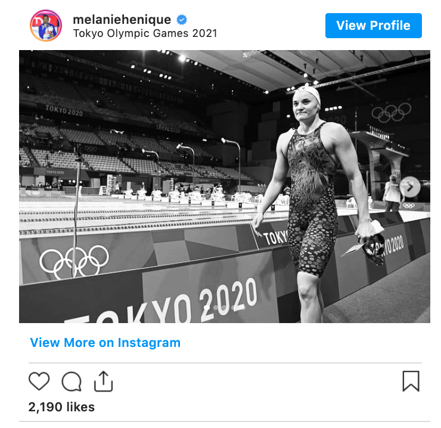441x428 pixels.
Task: Click the large Tokyo 2020 barrier text
Action: (179, 304)
